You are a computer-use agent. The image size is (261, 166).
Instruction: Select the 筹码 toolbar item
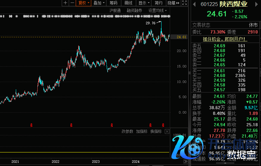pyautogui.click(x=114, y=3)
